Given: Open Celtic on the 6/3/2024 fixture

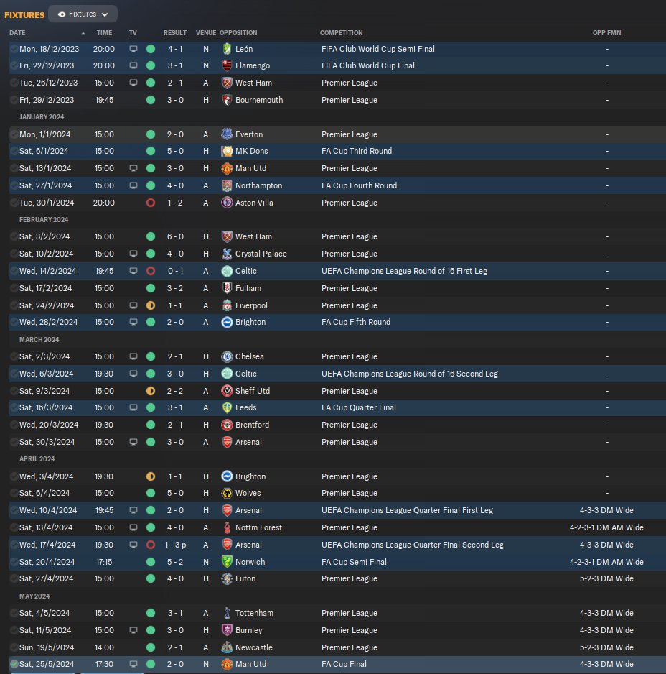Looking at the screenshot, I should 245,374.
